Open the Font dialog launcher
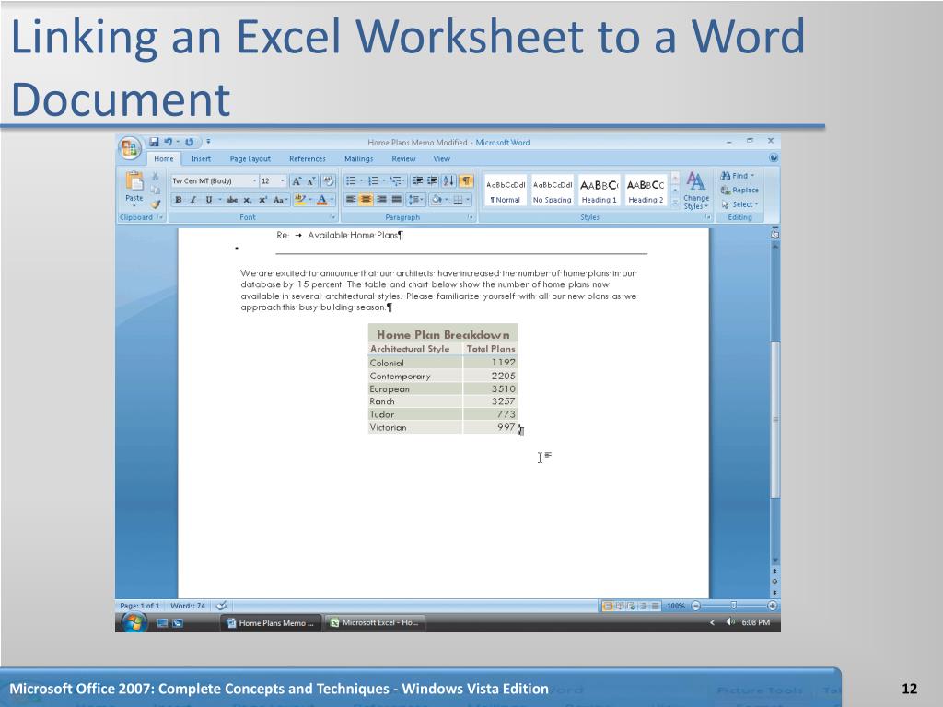943x707 pixels. [x=332, y=217]
